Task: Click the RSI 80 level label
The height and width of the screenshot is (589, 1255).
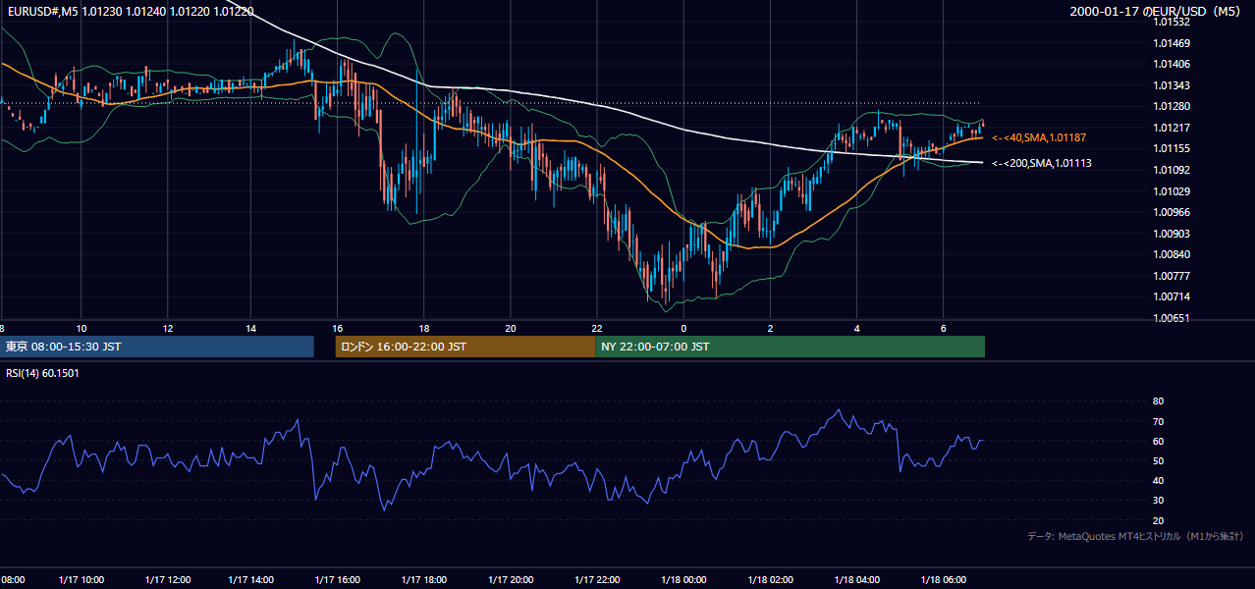Action: 1158,402
